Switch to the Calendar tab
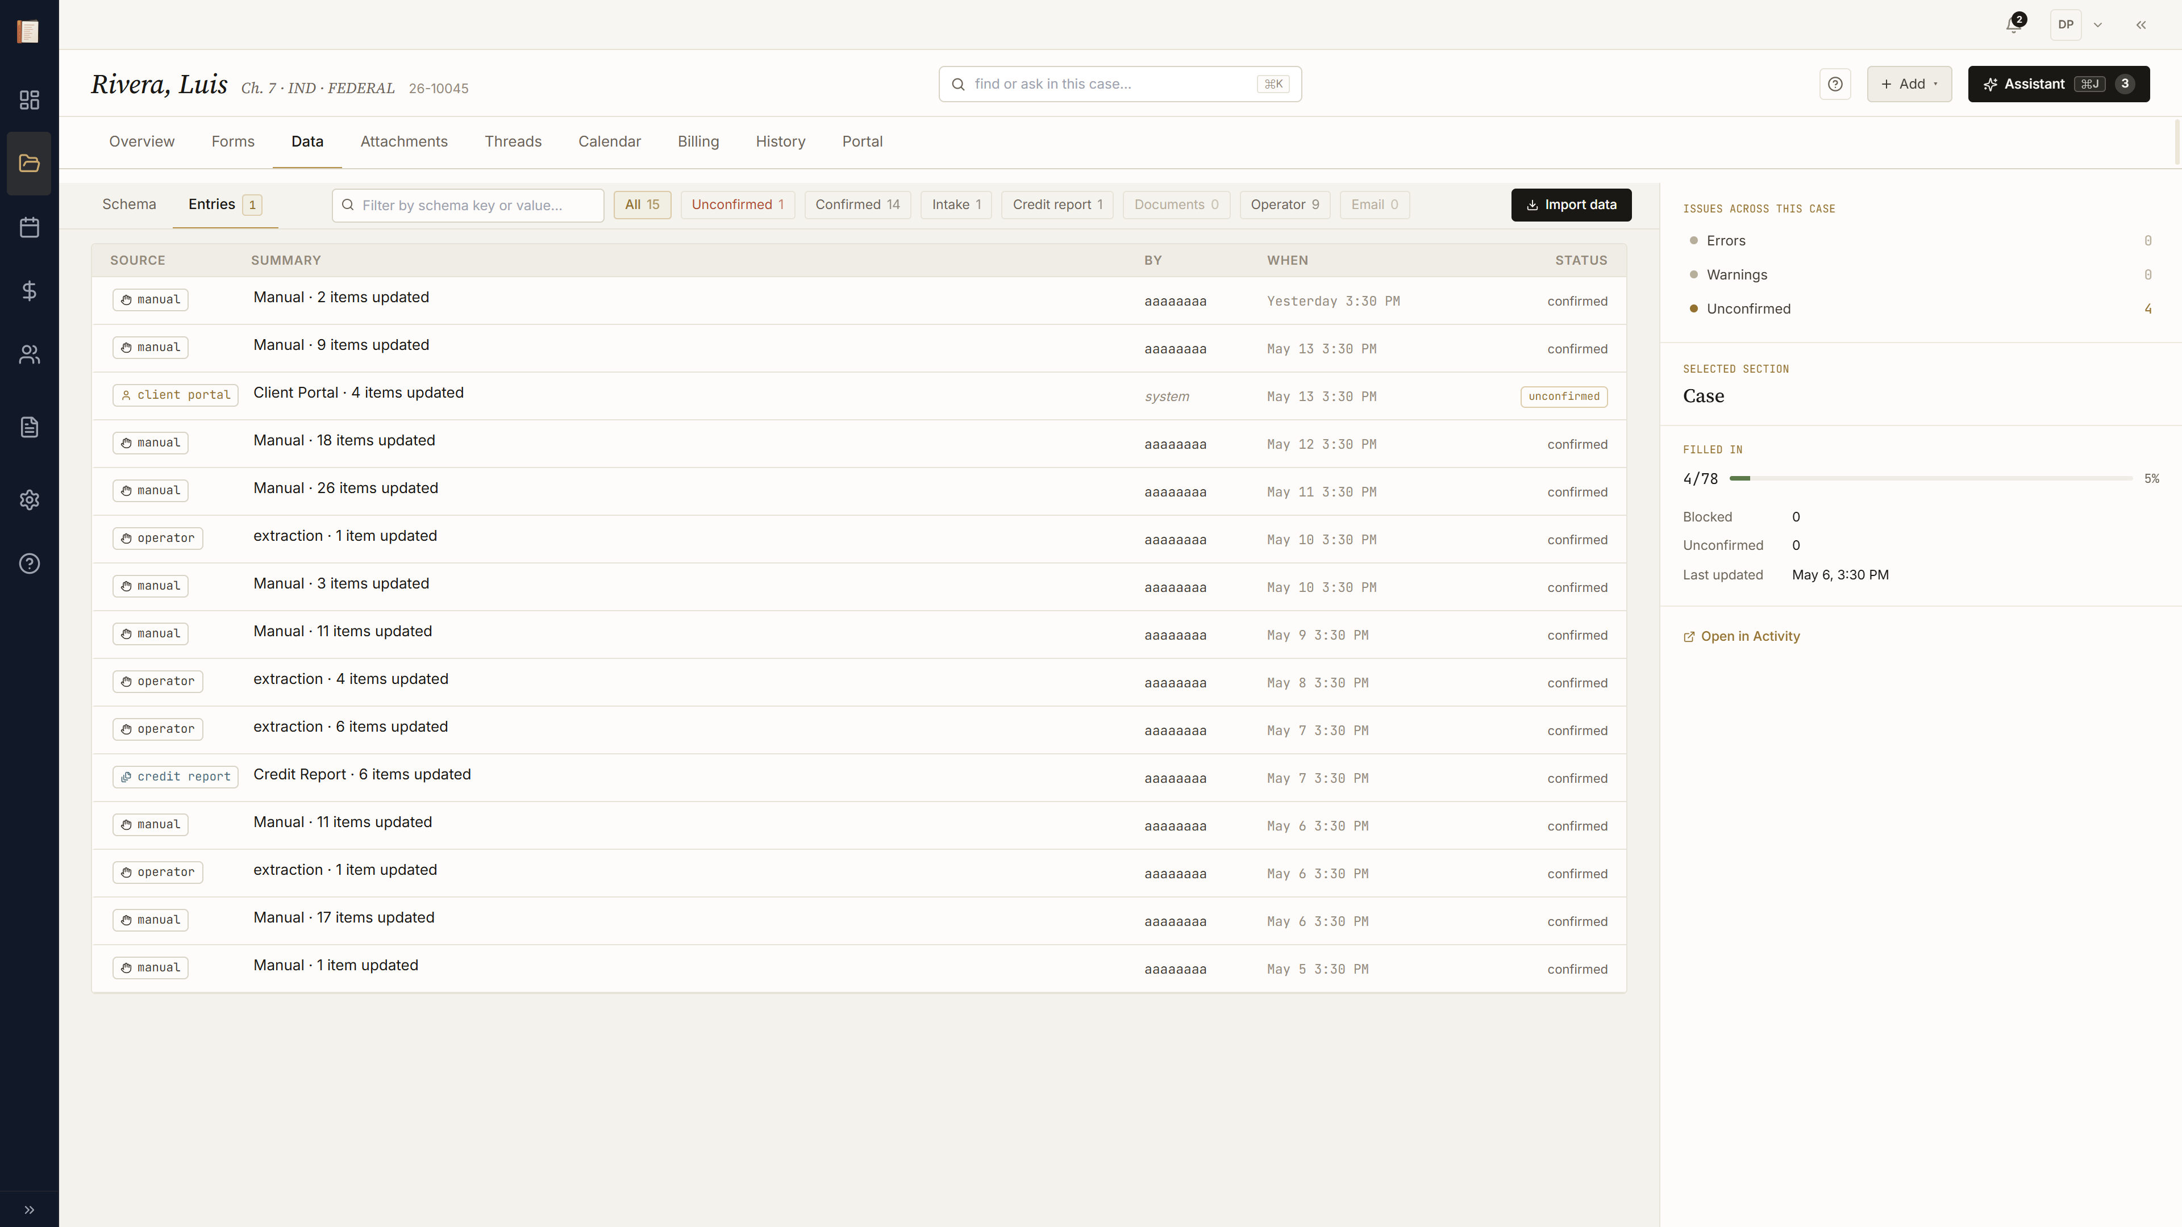Viewport: 2182px width, 1227px height. coord(609,141)
